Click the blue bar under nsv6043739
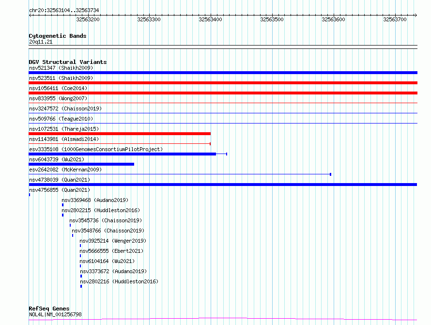431x325 pixels. click(81, 164)
